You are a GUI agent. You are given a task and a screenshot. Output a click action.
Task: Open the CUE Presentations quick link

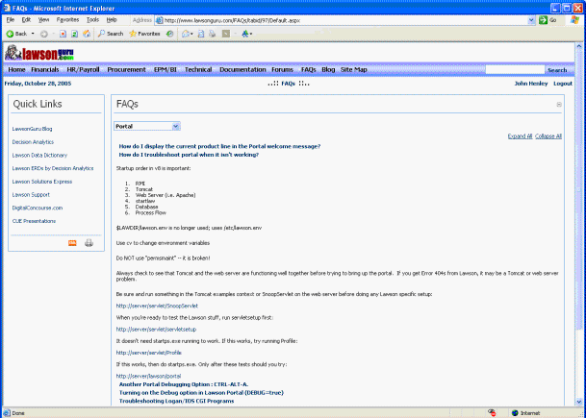click(x=34, y=221)
